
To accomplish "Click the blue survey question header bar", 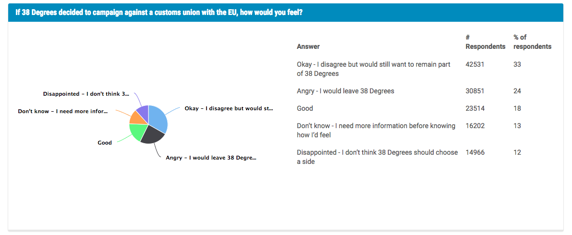I will click(x=286, y=13).
